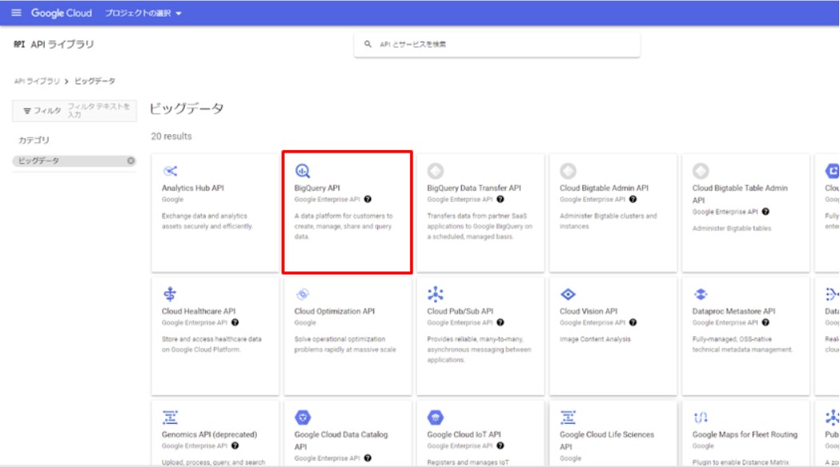The height and width of the screenshot is (467, 840).
Task: Open the Google Maps for Fleet Routing title
Action: (744, 435)
